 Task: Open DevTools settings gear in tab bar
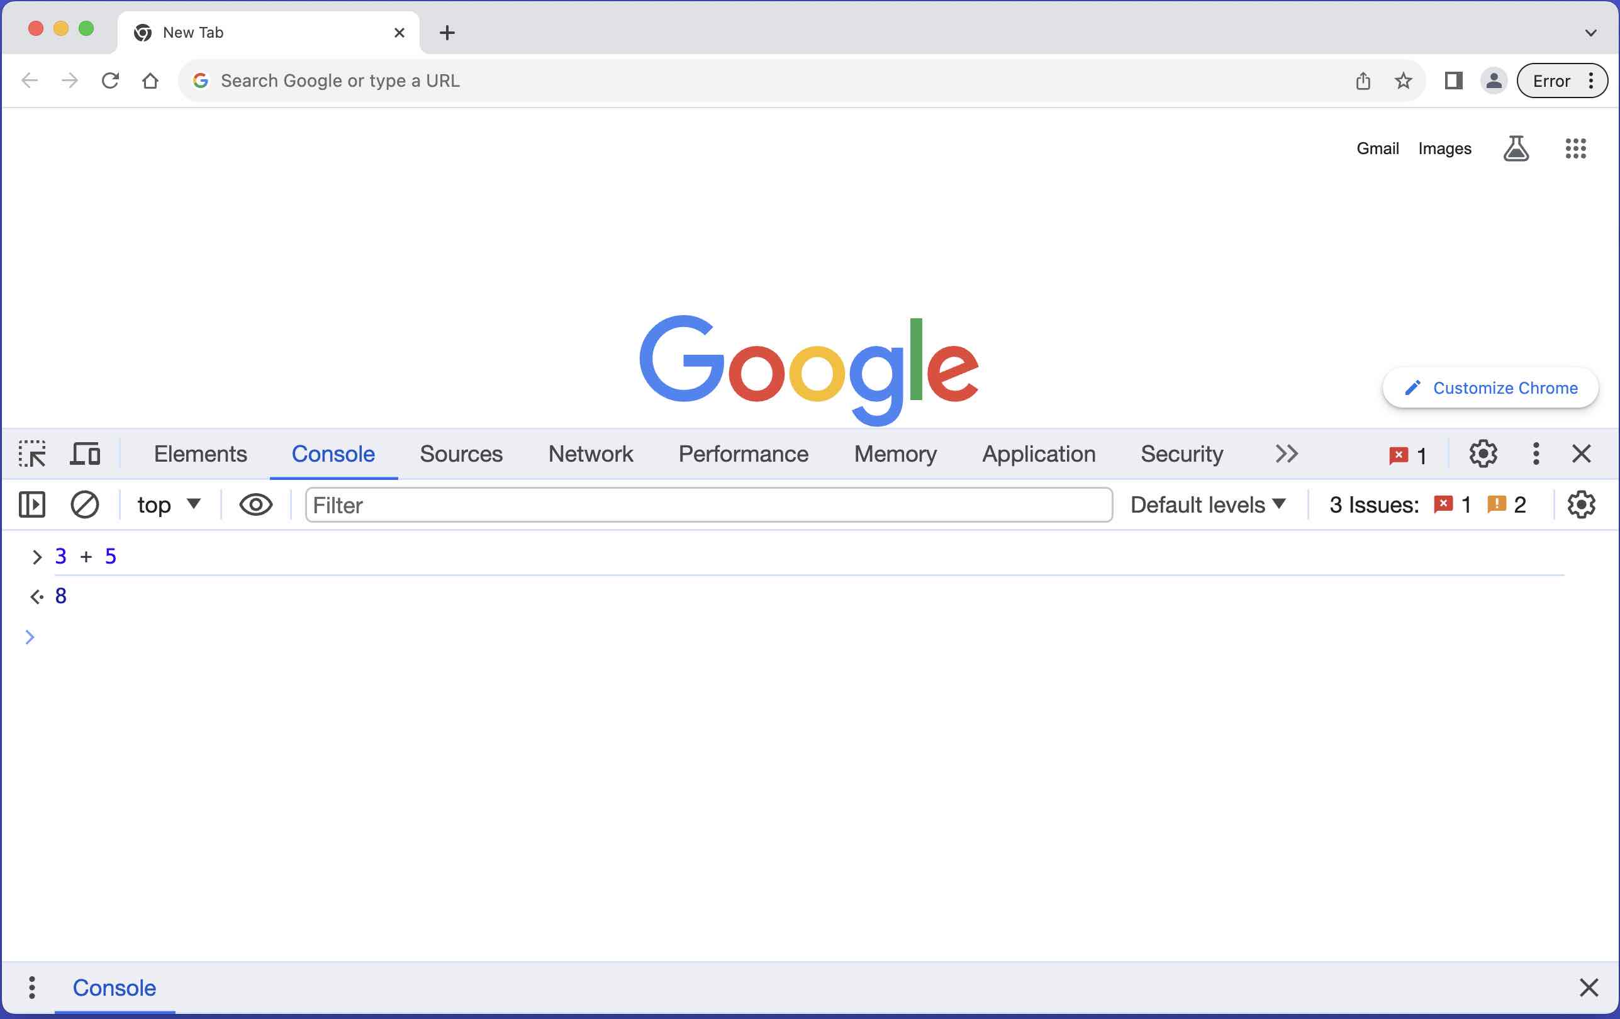[1483, 454]
